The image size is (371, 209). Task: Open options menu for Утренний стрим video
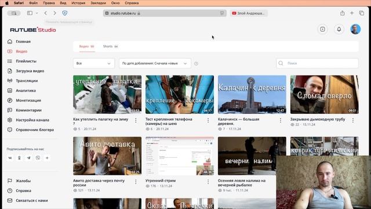[208, 182]
